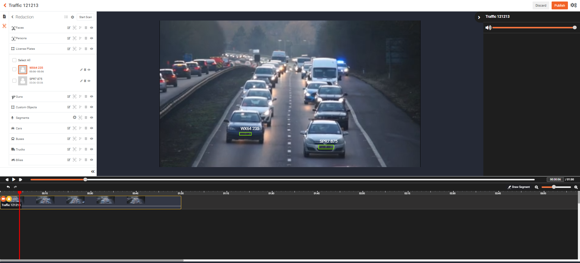Click the undo arrow above the timeline
580x263 pixels.
[x=8, y=187]
